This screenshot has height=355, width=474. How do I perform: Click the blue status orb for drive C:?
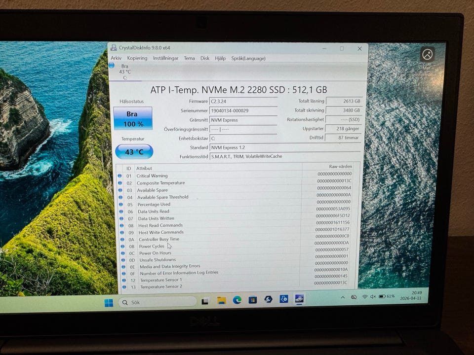coord(112,65)
